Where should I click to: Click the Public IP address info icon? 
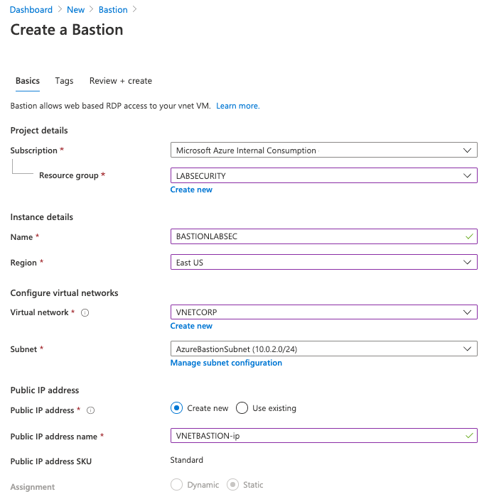[x=91, y=410]
